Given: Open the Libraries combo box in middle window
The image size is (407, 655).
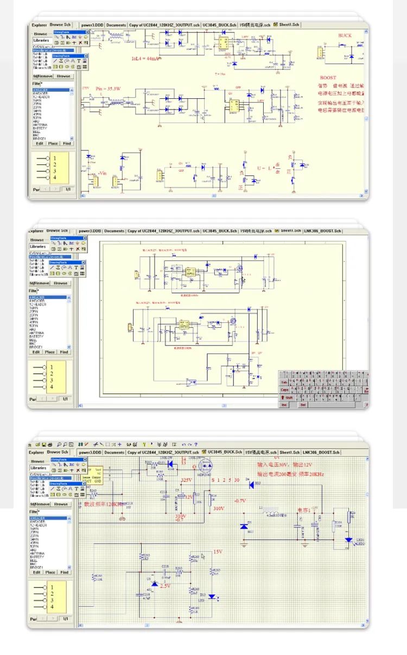Looking at the screenshot, I should (38, 246).
